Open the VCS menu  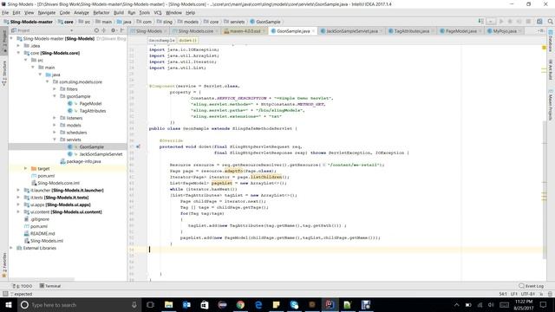click(158, 13)
